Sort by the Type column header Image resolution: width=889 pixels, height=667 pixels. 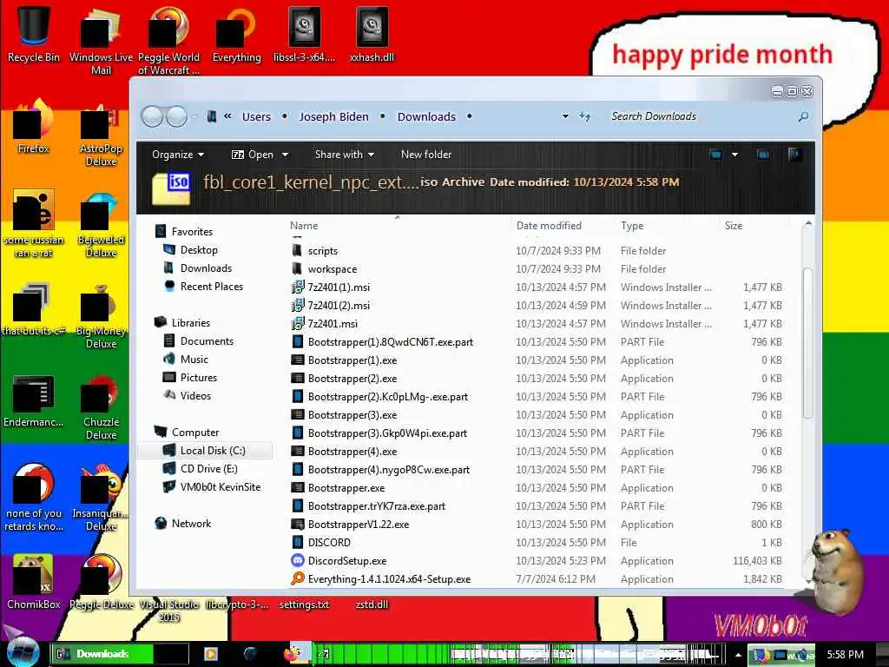[632, 226]
